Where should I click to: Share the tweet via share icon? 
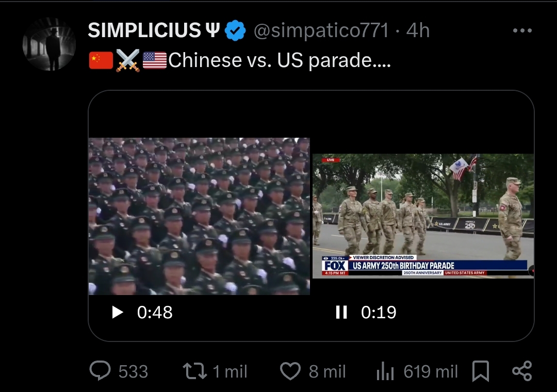[x=522, y=371]
